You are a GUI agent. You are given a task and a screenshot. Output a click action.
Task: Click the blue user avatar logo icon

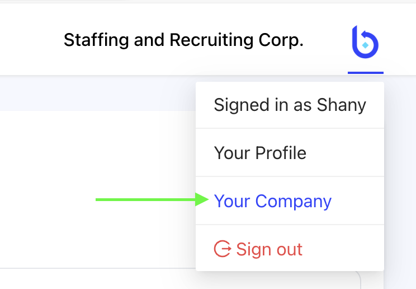(365, 41)
